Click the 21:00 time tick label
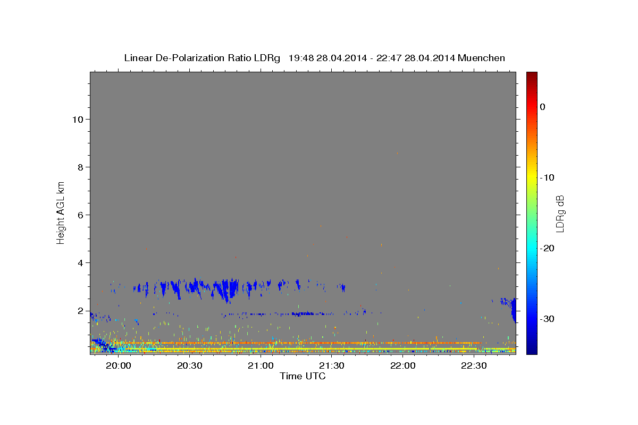This screenshot has width=638, height=425. tap(261, 366)
